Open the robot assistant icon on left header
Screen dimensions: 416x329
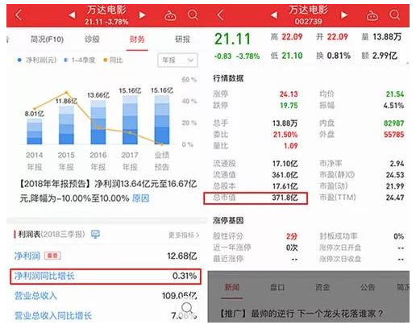pyautogui.click(x=170, y=15)
